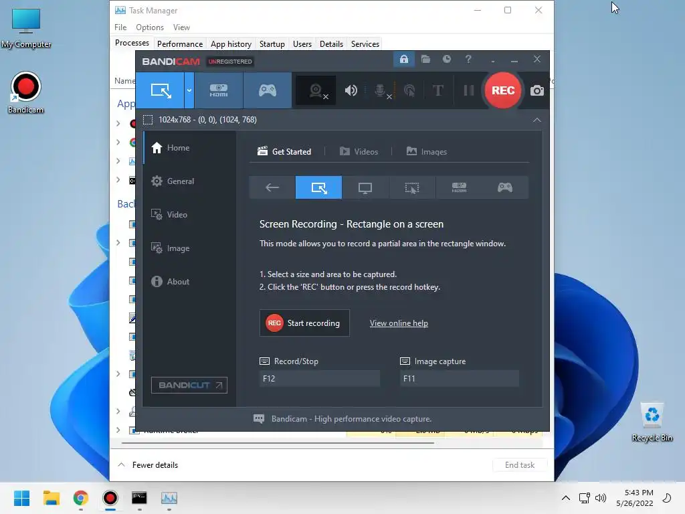Image resolution: width=685 pixels, height=514 pixels.
Task: Click Task Manager horizontal scrollbar
Action: [x=278, y=443]
